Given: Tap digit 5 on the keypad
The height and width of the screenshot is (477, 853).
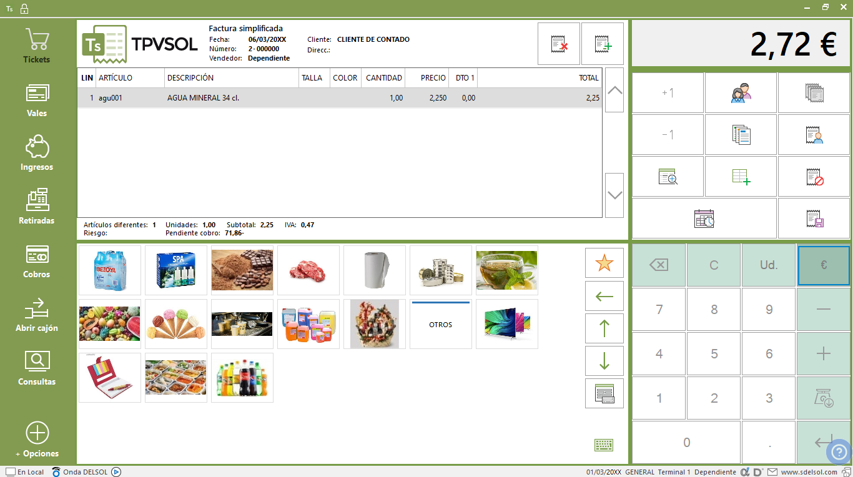Looking at the screenshot, I should click(714, 353).
